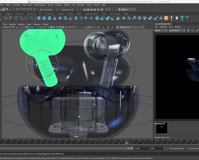The height and width of the screenshot is (160, 199).
Task: Click the skull icon on shelf
Action: tap(177, 18)
